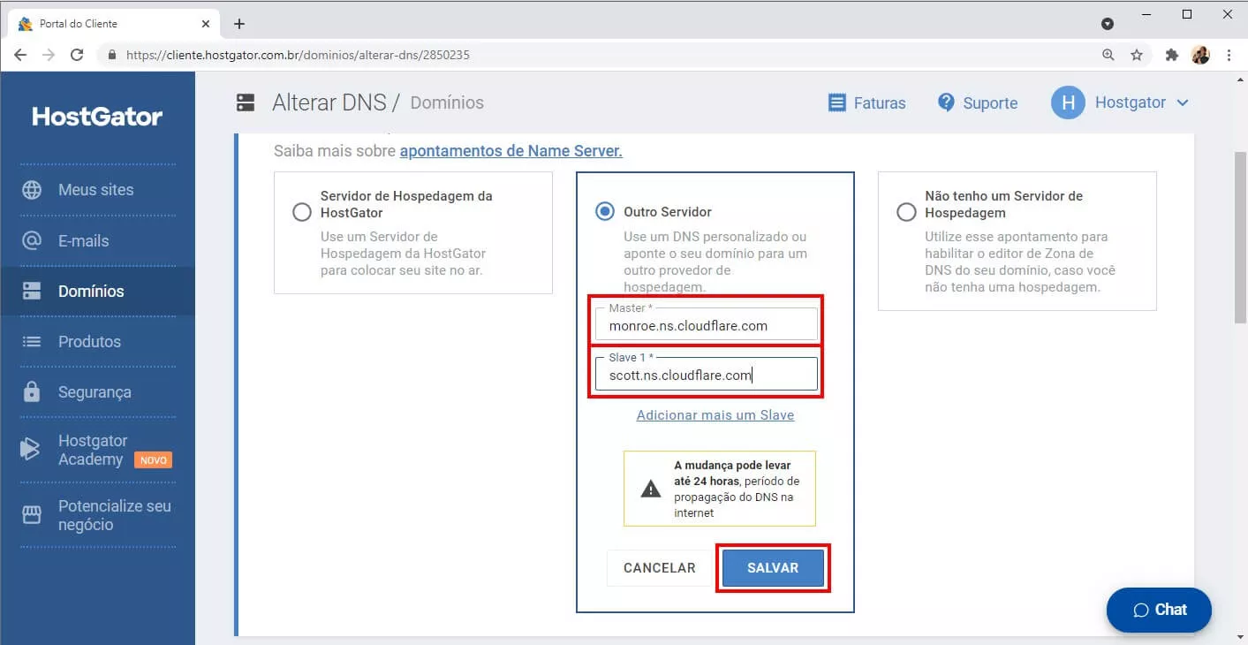Viewport: 1248px width, 645px height.
Task: Open apontamentos de Name Server link
Action: click(x=511, y=151)
